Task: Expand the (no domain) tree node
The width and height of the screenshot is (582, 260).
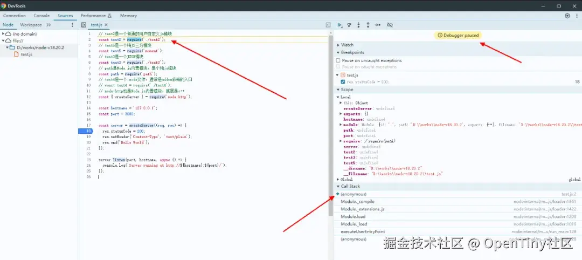Action: point(3,34)
